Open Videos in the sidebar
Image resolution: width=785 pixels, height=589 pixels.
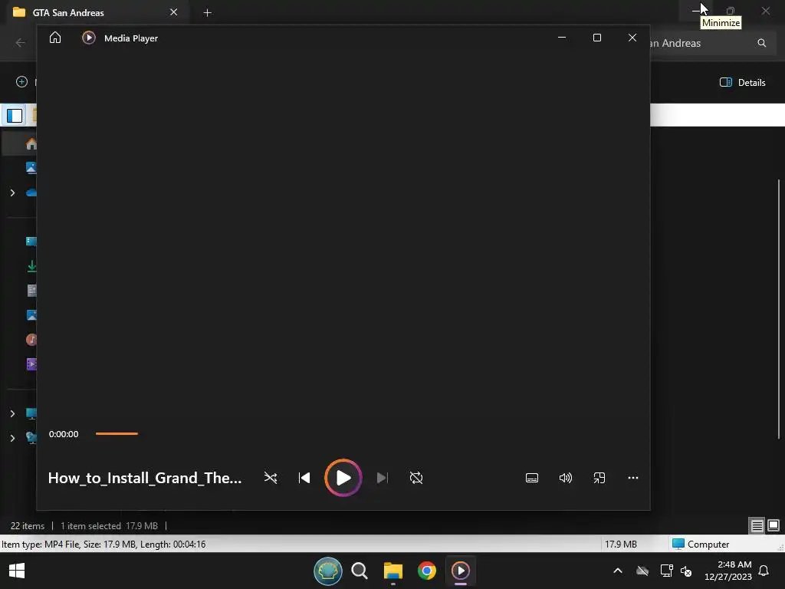[31, 364]
